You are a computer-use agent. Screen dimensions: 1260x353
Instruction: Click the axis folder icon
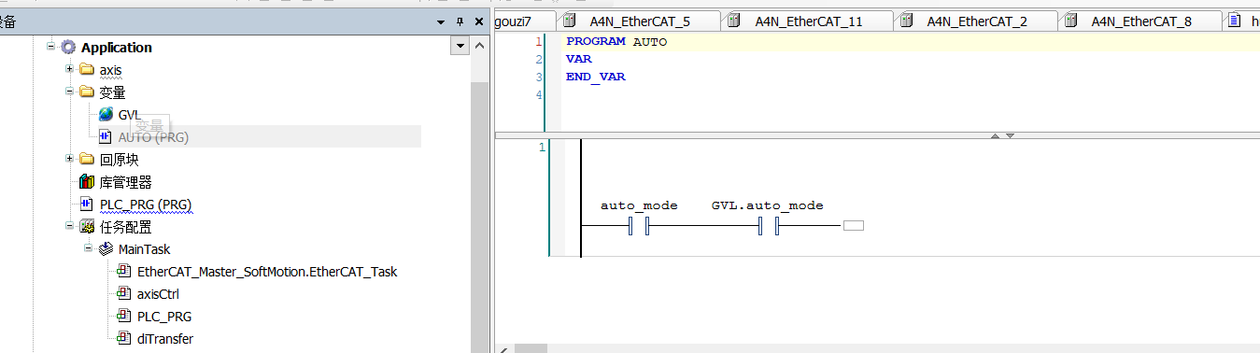(87, 69)
